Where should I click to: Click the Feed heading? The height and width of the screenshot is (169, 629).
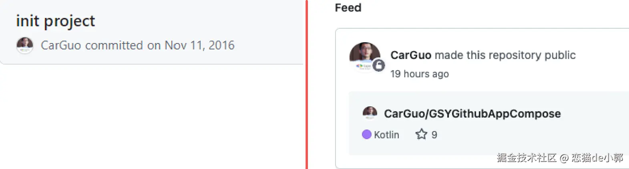tap(348, 8)
